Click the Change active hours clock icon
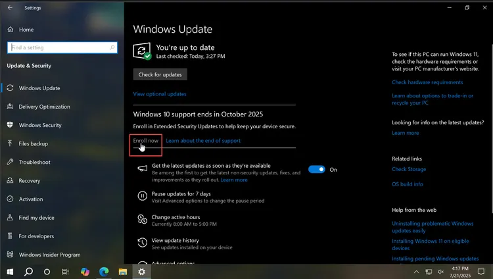The width and height of the screenshot is (493, 279). [143, 219]
